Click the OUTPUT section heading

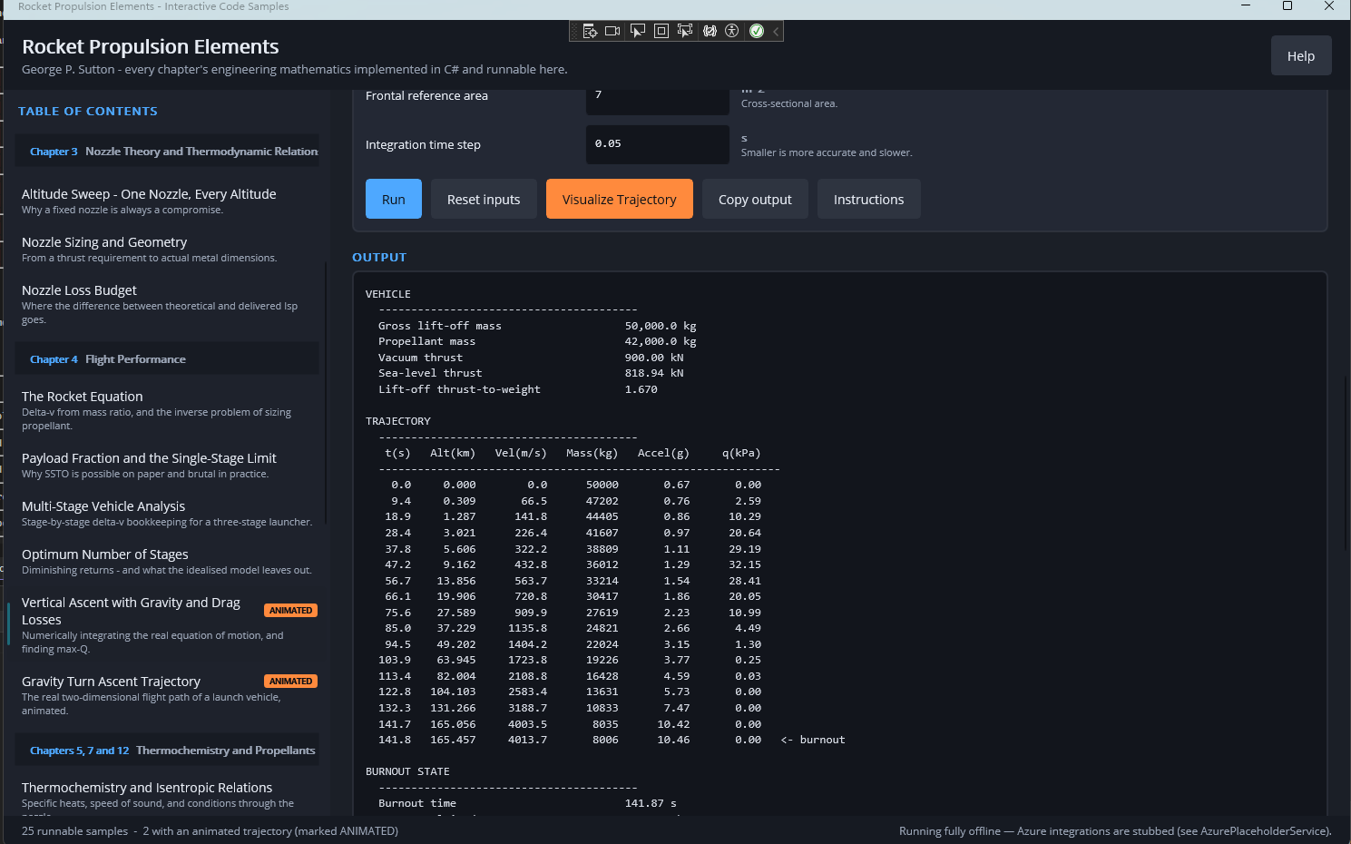coord(379,258)
